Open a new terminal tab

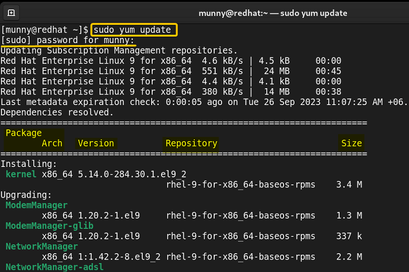[11, 13]
